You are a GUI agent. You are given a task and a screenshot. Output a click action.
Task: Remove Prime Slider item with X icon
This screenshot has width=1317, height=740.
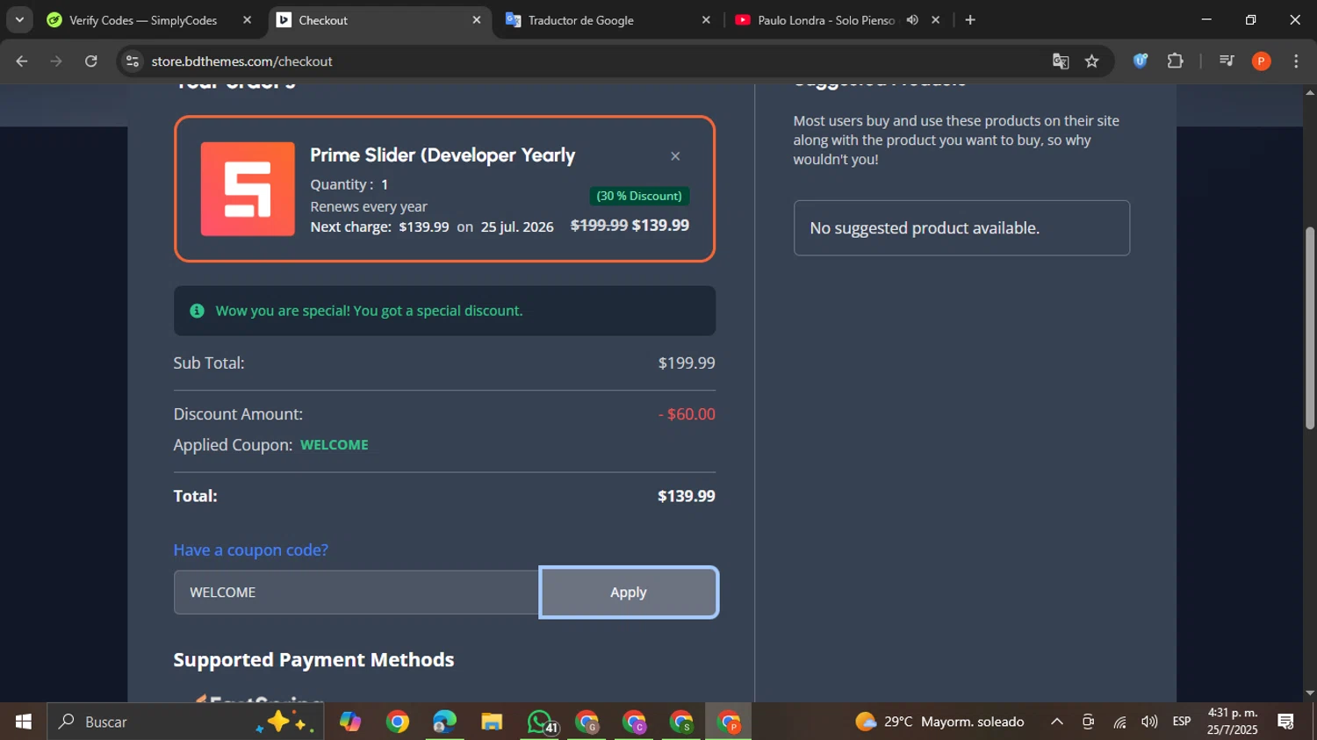click(x=675, y=156)
